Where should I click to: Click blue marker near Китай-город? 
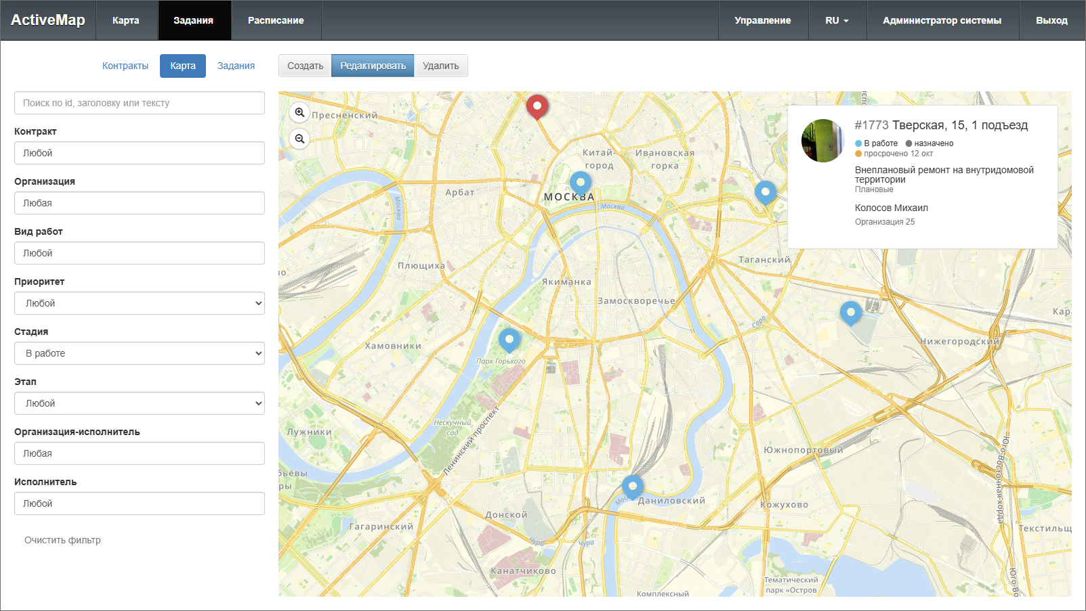tap(581, 182)
